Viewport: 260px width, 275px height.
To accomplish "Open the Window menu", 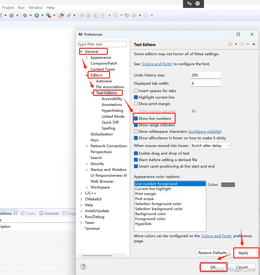I will pyautogui.click(x=35, y=7).
